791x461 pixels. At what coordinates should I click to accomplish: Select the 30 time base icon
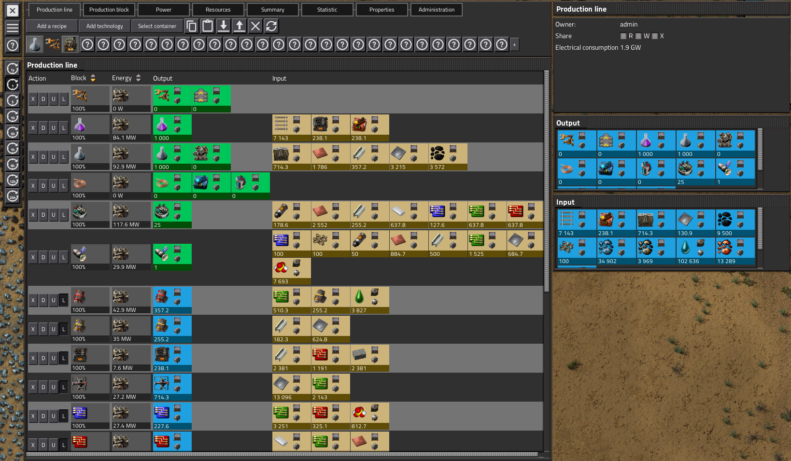tap(13, 132)
